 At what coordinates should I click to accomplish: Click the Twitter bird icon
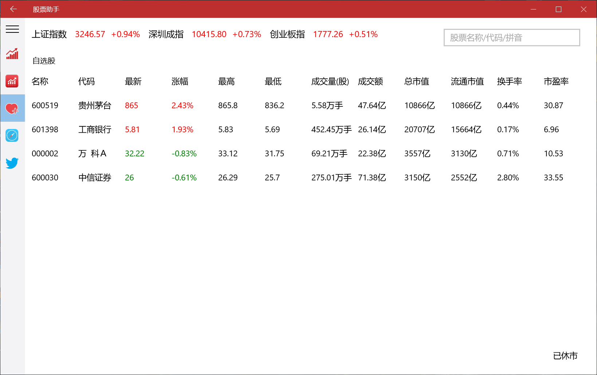coord(13,163)
